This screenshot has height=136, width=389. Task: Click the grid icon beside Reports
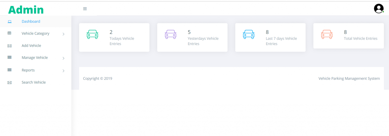pos(9,70)
